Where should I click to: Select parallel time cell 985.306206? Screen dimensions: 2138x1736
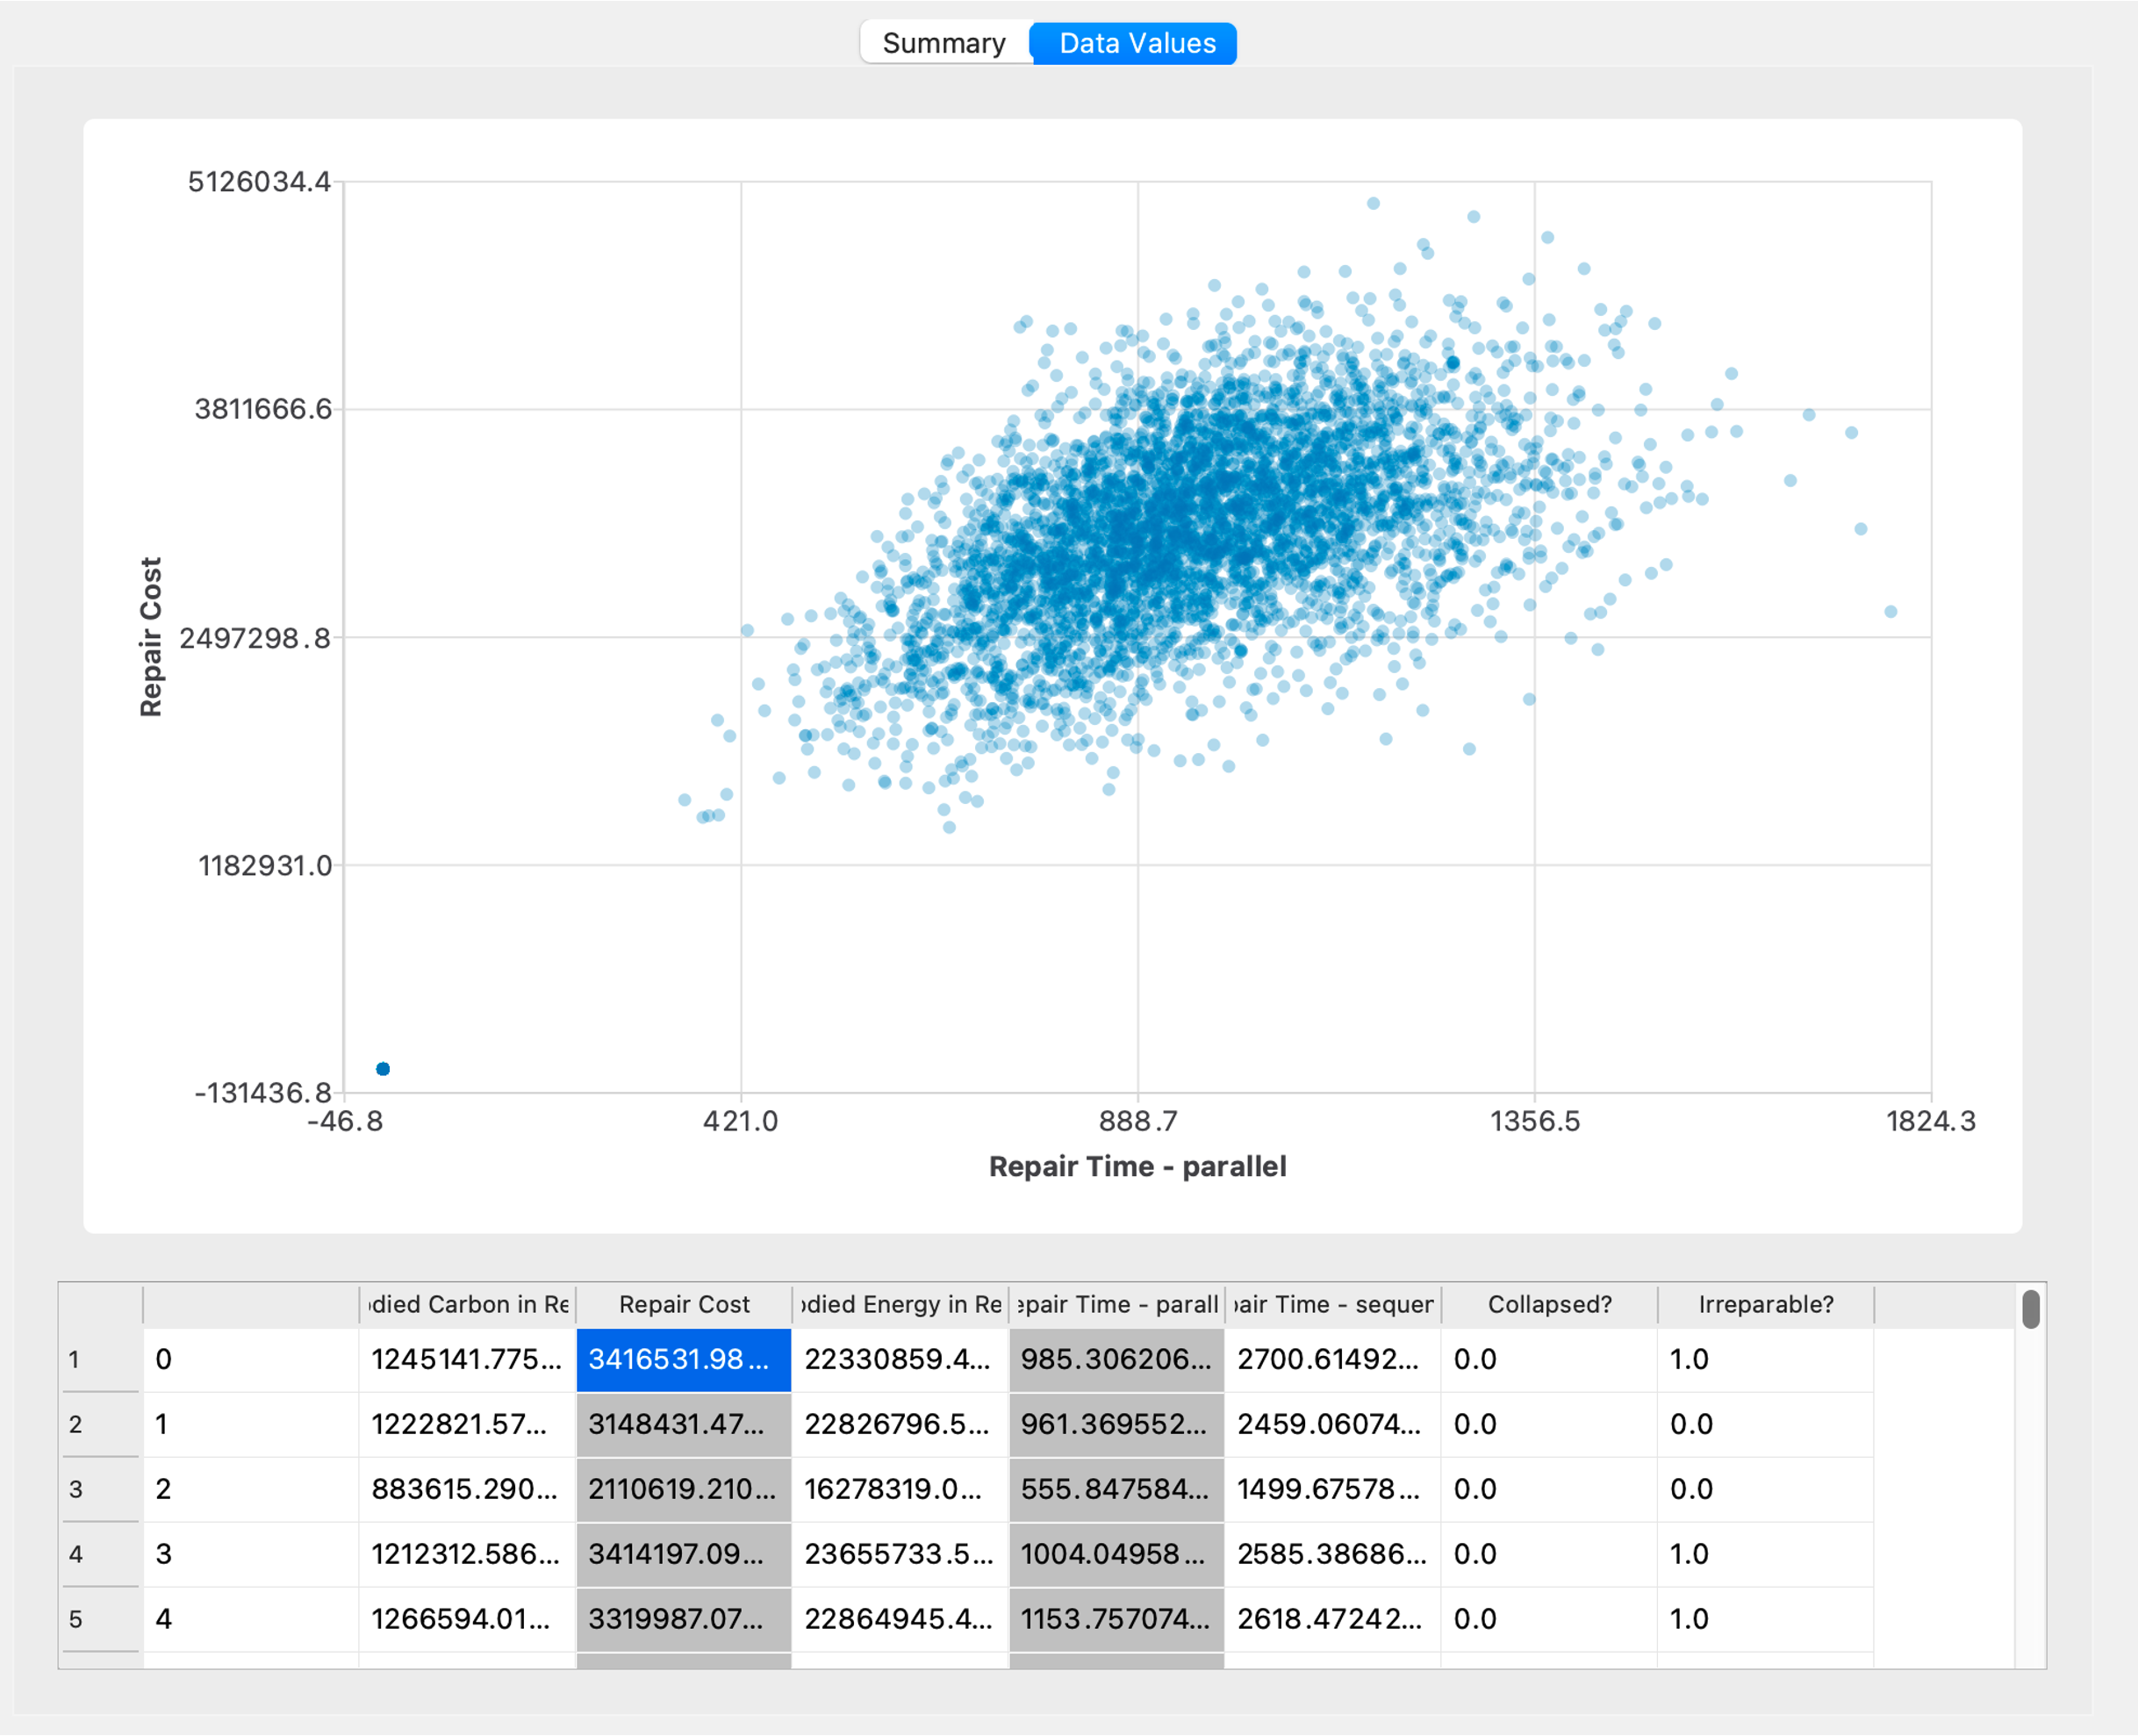1117,1360
